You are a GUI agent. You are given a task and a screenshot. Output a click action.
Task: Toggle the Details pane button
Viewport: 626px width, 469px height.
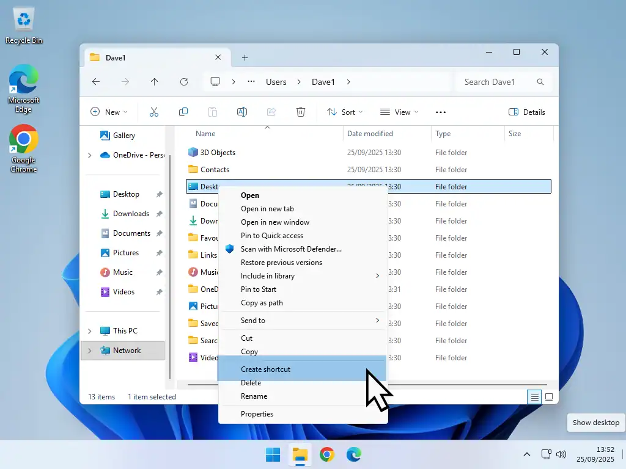tap(527, 112)
